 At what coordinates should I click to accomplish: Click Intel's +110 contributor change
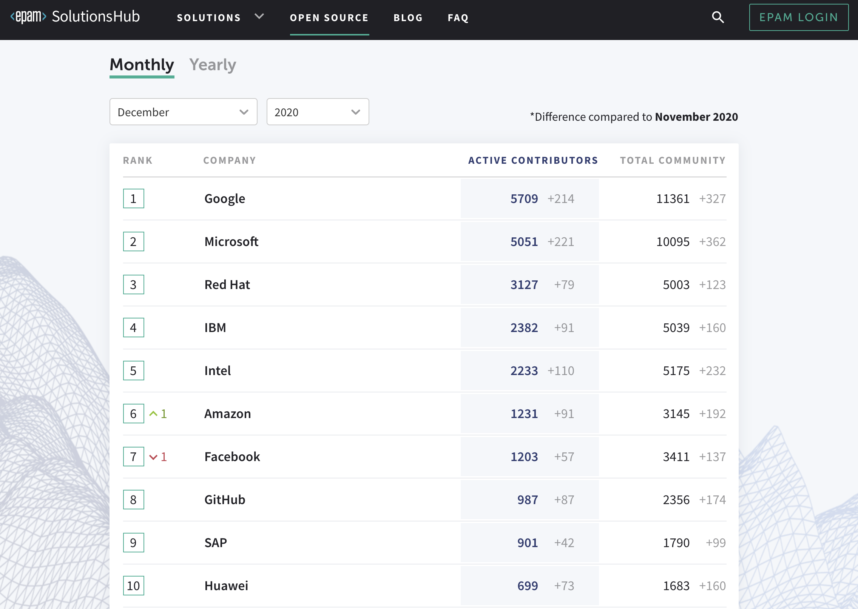(561, 371)
